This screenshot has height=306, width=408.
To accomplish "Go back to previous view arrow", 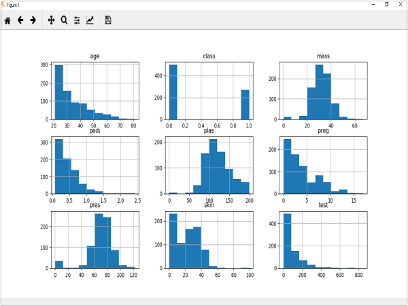I will pos(20,20).
